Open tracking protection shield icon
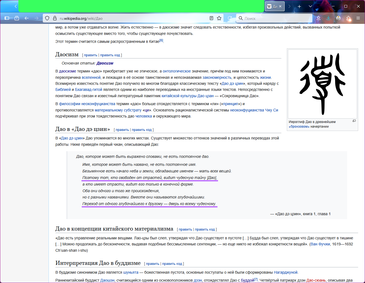Image resolution: width=365 pixels, height=283 pixels. tap(47, 18)
